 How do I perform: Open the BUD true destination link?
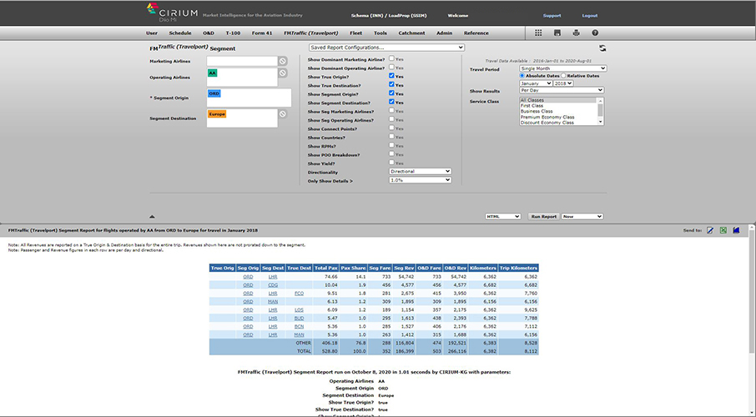point(299,319)
